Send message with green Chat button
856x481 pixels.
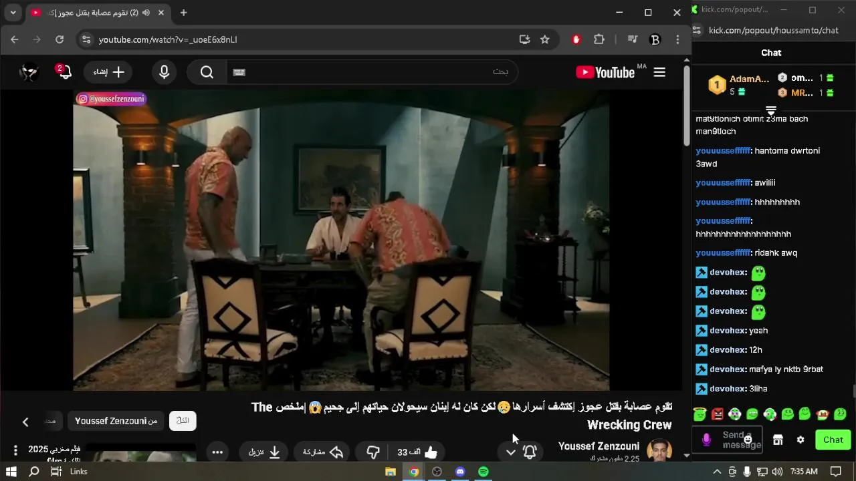(833, 440)
